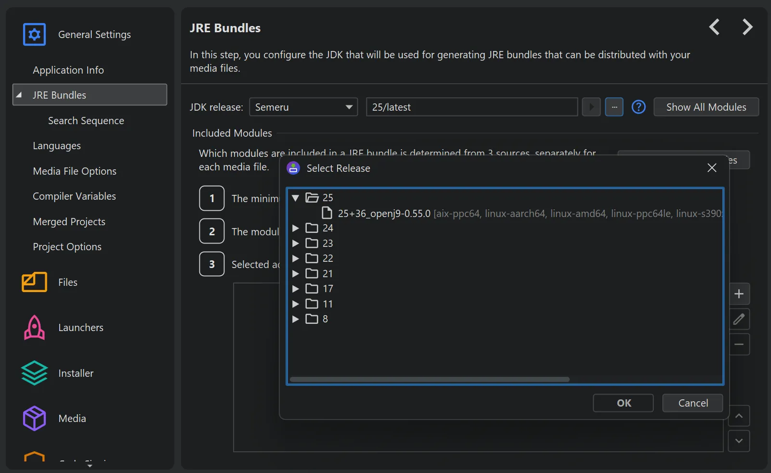Click the minus icon to remove an entry
The width and height of the screenshot is (771, 473).
click(x=740, y=345)
